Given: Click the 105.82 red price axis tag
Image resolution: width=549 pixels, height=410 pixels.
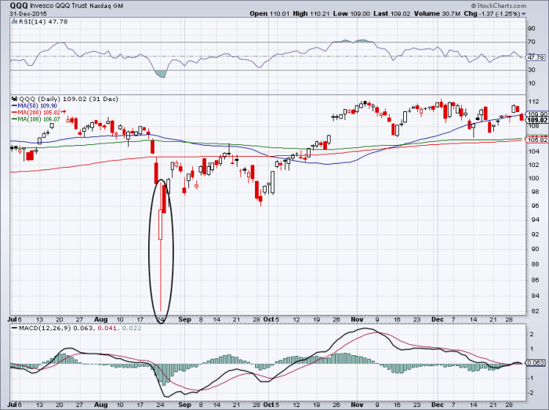Looking at the screenshot, I should pos(536,140).
